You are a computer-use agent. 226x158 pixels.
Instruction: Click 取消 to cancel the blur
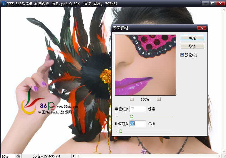(192, 46)
